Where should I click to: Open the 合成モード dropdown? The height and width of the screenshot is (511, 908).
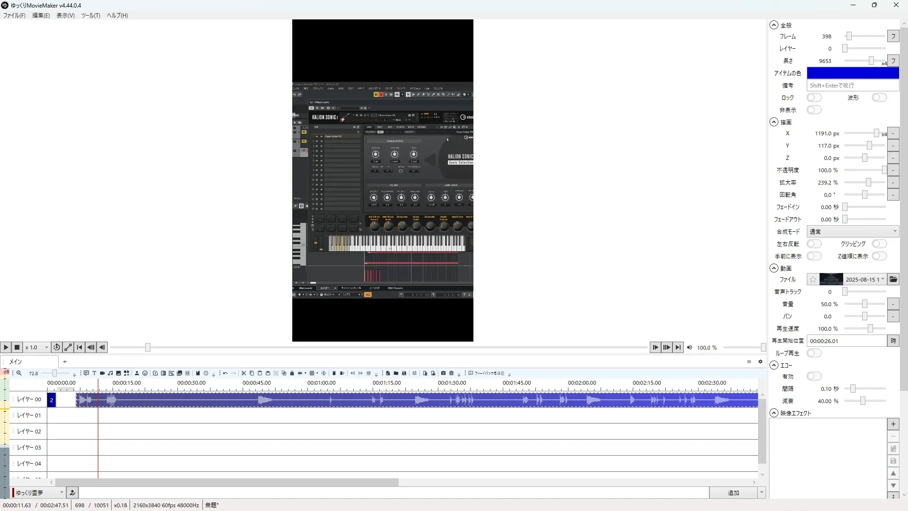(852, 231)
